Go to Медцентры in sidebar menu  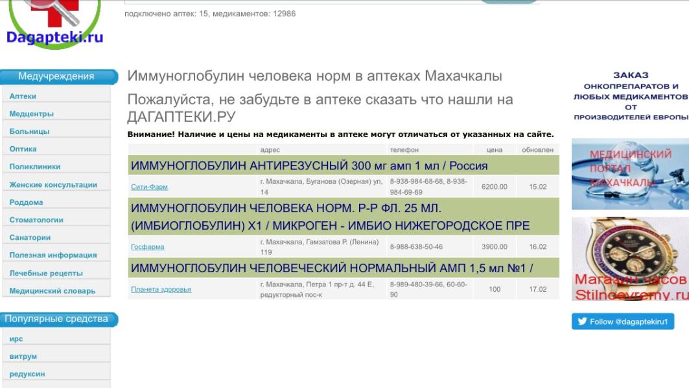pos(32,114)
